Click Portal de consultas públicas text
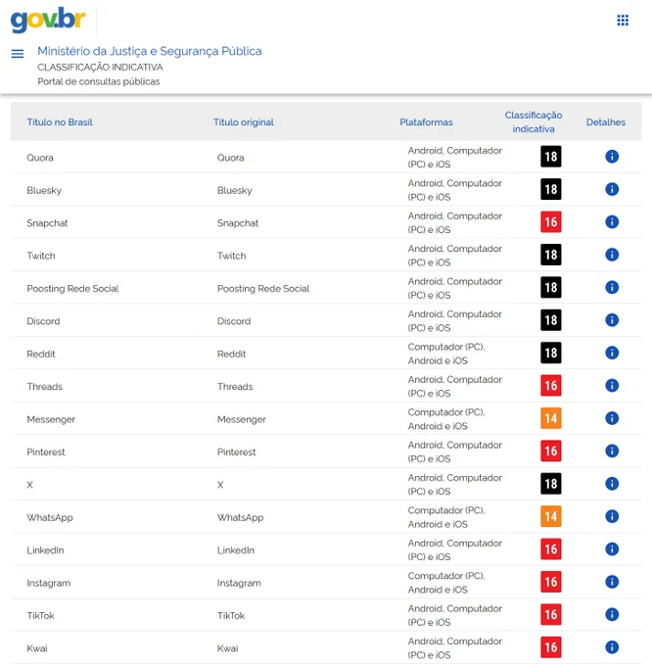The height and width of the screenshot is (666, 652). (x=99, y=81)
